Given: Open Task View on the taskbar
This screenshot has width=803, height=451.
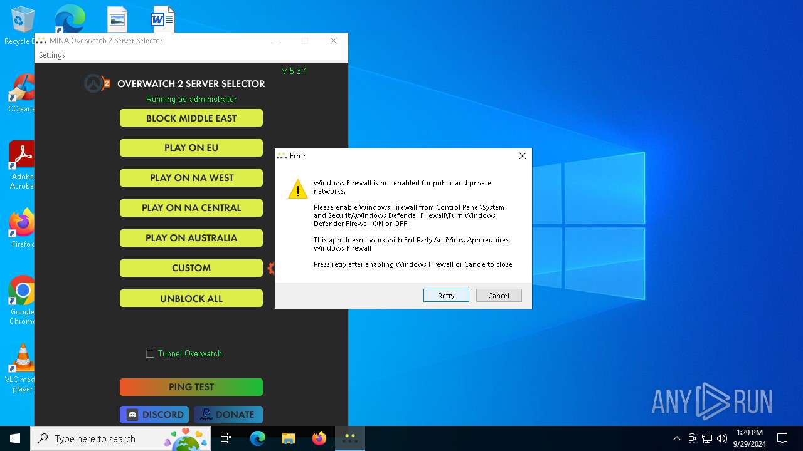Looking at the screenshot, I should (x=226, y=438).
